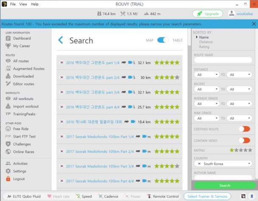Screen dimensions: 258x201
Task: Open Downloaded routes icon
Action: tap(8, 76)
